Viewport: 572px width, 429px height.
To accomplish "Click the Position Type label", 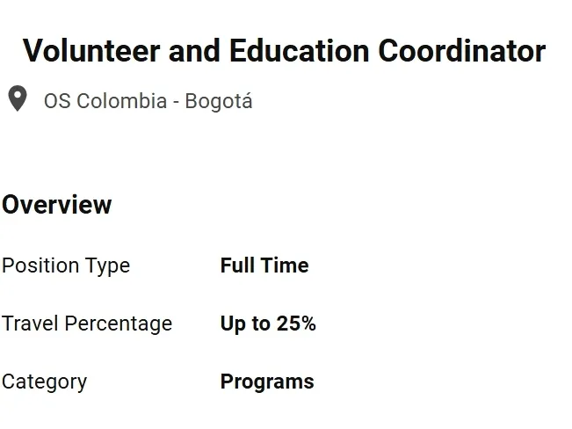I will (66, 265).
